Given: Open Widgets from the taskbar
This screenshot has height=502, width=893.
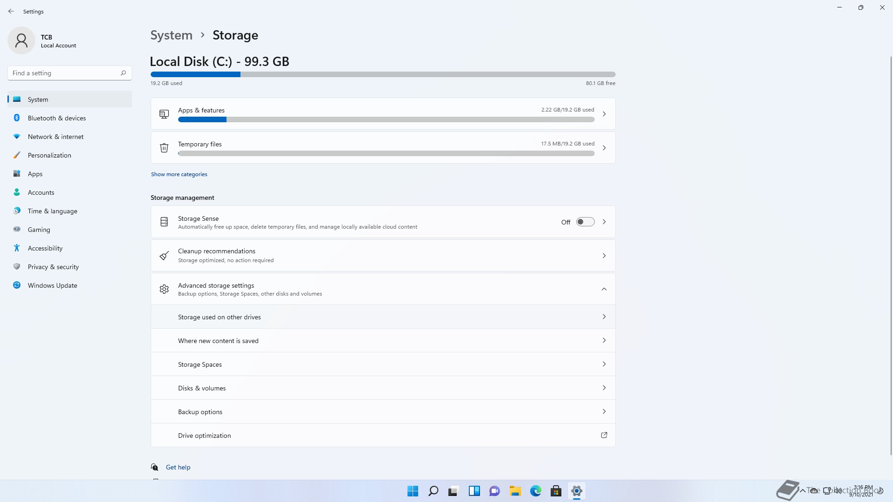Looking at the screenshot, I should click(474, 491).
